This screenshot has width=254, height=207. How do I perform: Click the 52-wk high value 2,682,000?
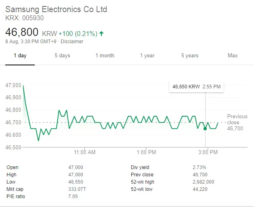204,182
